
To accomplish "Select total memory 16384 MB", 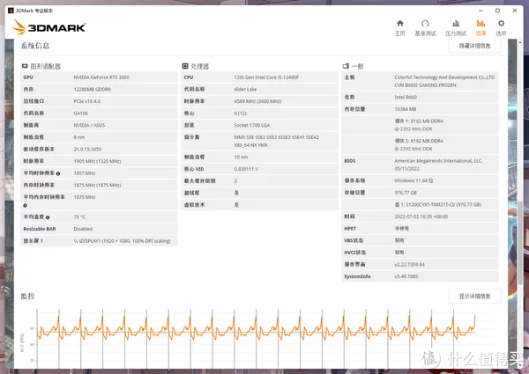I will 406,109.
